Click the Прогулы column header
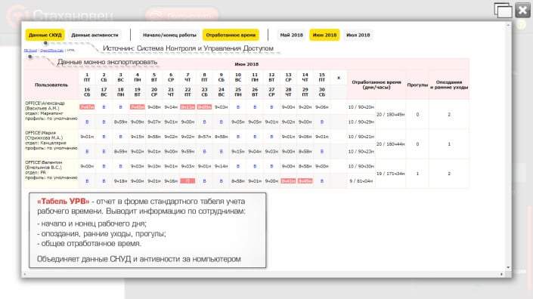Viewport: 533px width, 299px height. 417,85
